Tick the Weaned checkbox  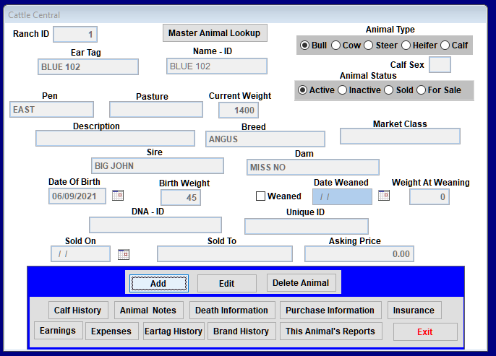pos(260,196)
